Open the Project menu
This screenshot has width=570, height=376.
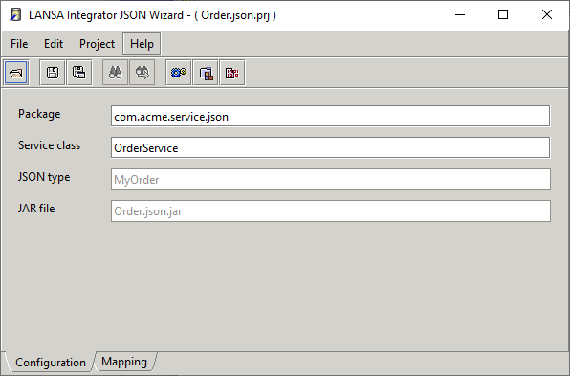97,44
